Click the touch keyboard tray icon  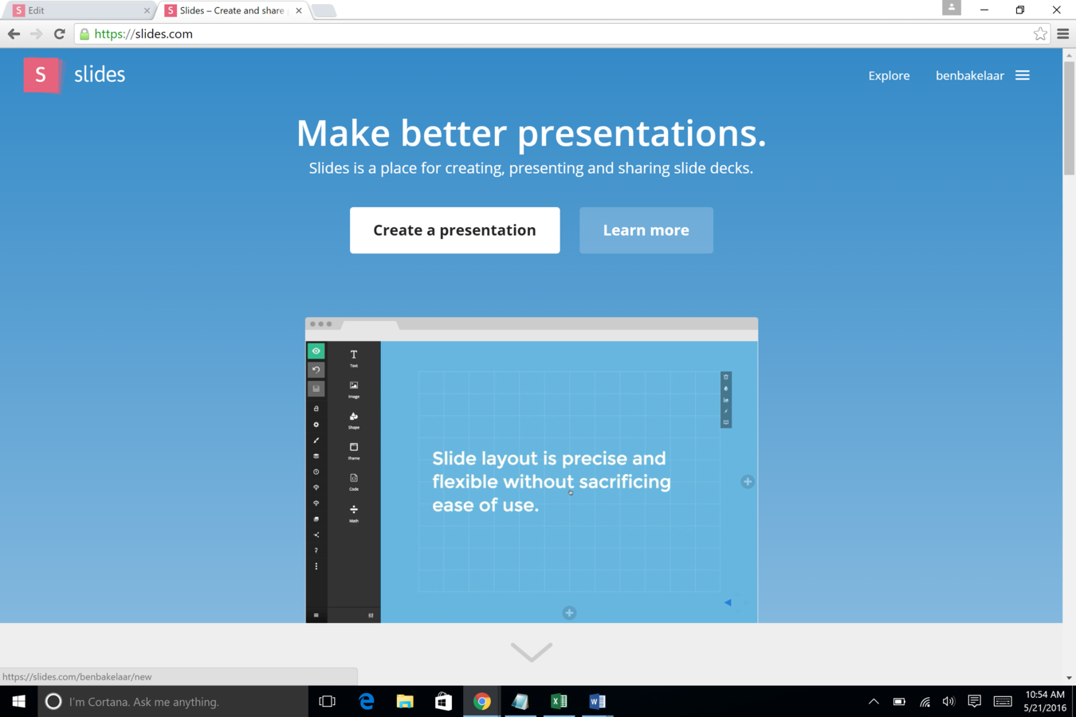coord(1003,701)
